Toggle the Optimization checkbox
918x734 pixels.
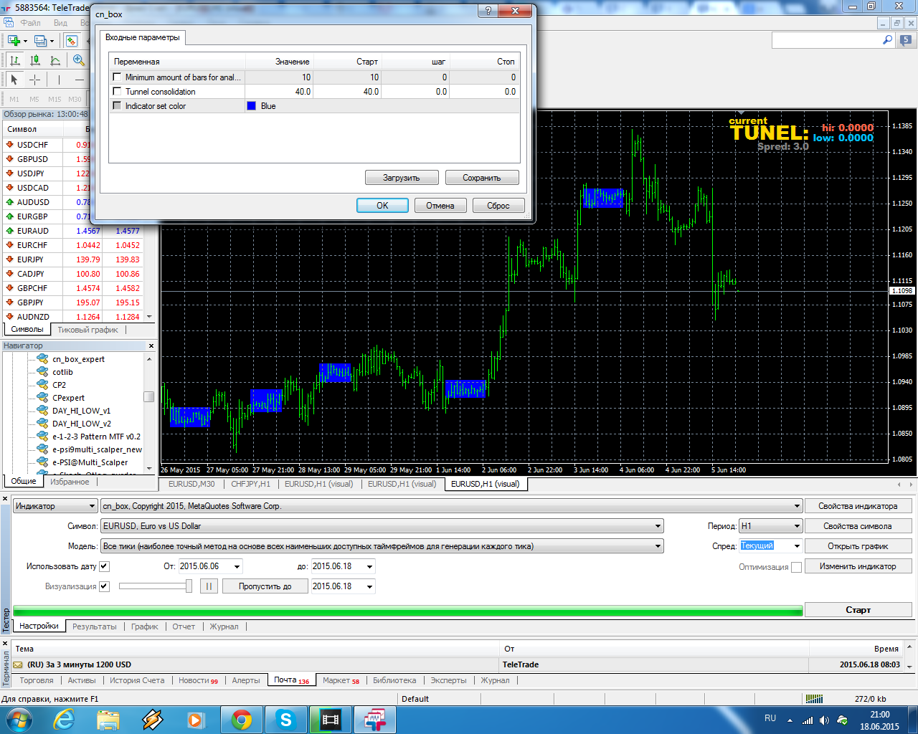796,567
